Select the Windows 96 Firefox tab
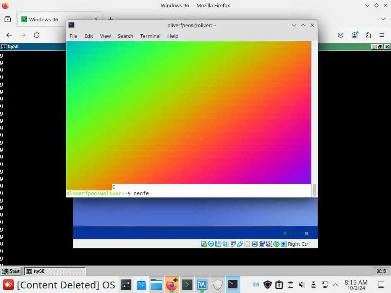 click(x=60, y=19)
